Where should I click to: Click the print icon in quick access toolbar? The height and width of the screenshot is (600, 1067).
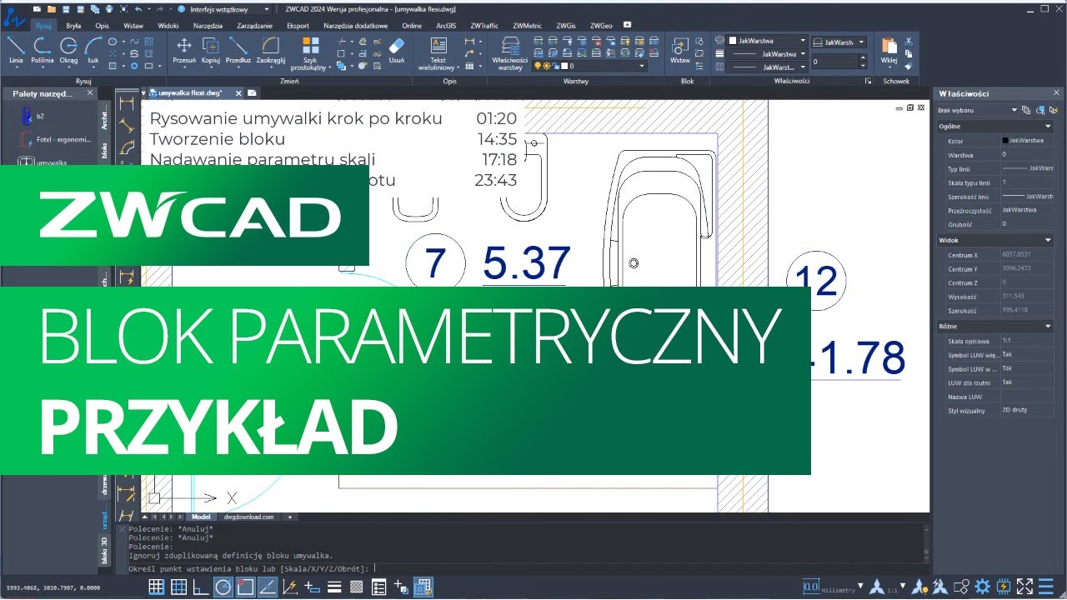(x=108, y=8)
